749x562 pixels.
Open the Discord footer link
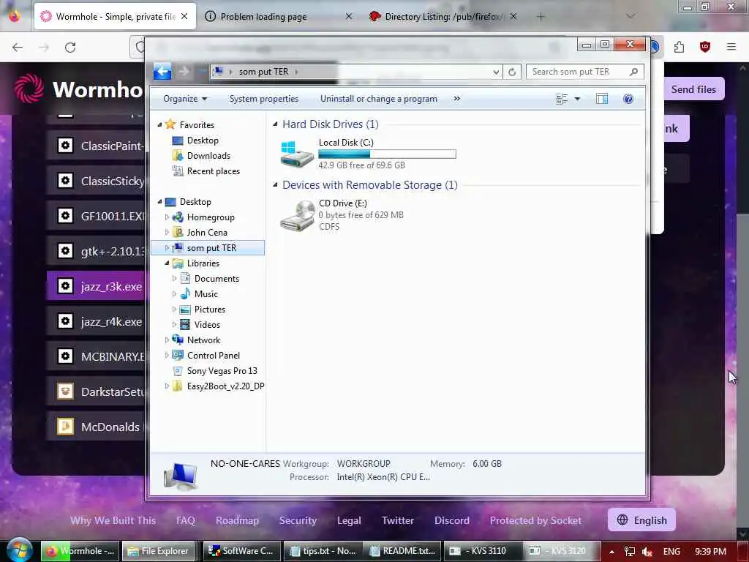click(x=451, y=520)
